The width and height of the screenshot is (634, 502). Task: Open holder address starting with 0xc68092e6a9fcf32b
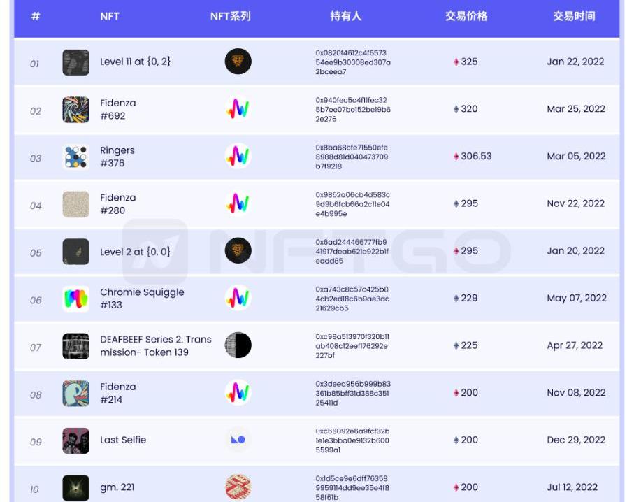pyautogui.click(x=352, y=440)
